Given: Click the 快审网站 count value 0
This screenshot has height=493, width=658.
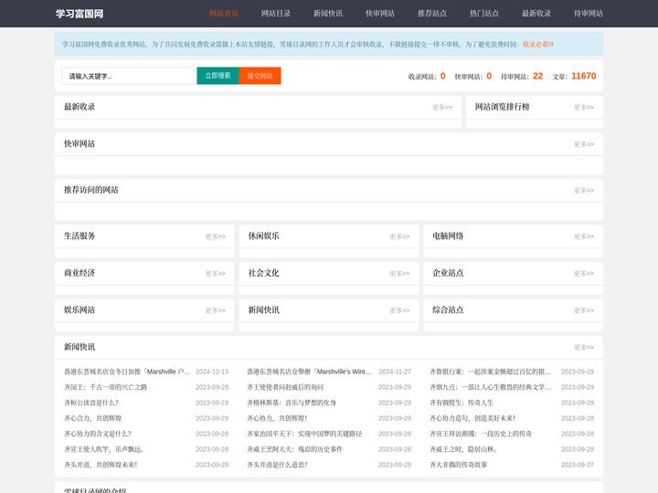Looking at the screenshot, I should [489, 76].
